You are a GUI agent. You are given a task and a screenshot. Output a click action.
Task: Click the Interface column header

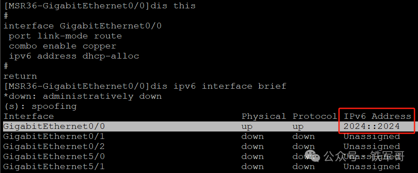[28, 116]
